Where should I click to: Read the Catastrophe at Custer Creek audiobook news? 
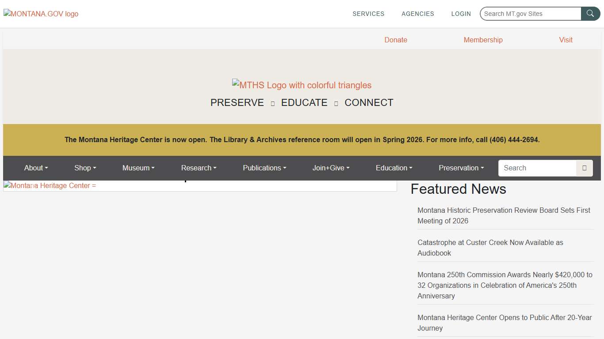tap(490, 248)
